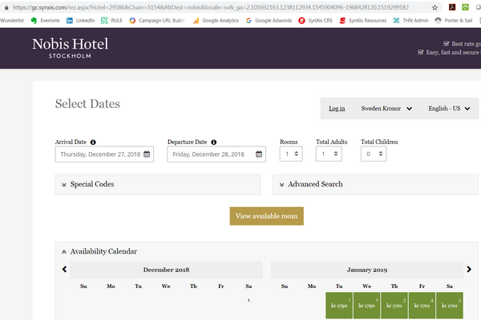Click the Adobe PDF extension icon
The height and width of the screenshot is (320, 481).
click(x=452, y=7)
